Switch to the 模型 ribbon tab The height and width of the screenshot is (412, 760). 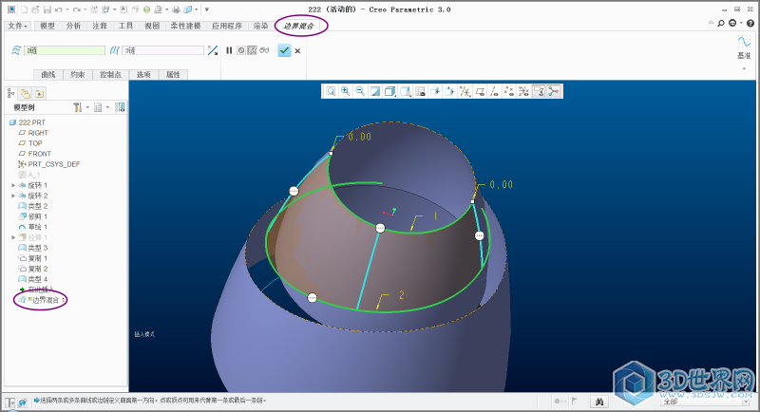(47, 26)
